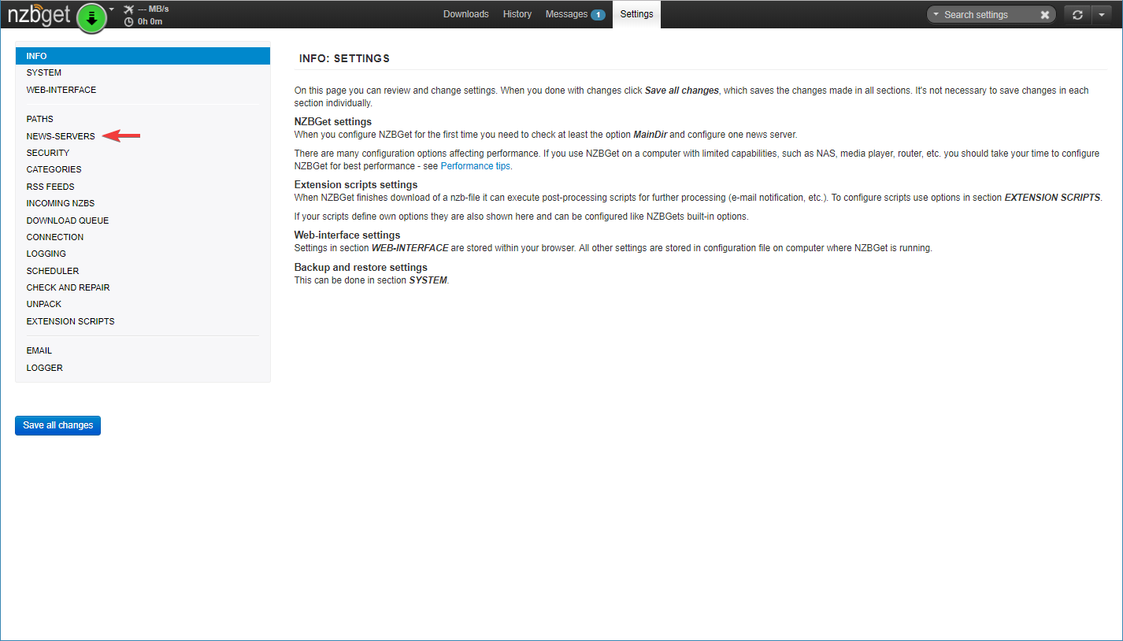Follow the Performance tips link
The width and height of the screenshot is (1123, 641).
[476, 166]
